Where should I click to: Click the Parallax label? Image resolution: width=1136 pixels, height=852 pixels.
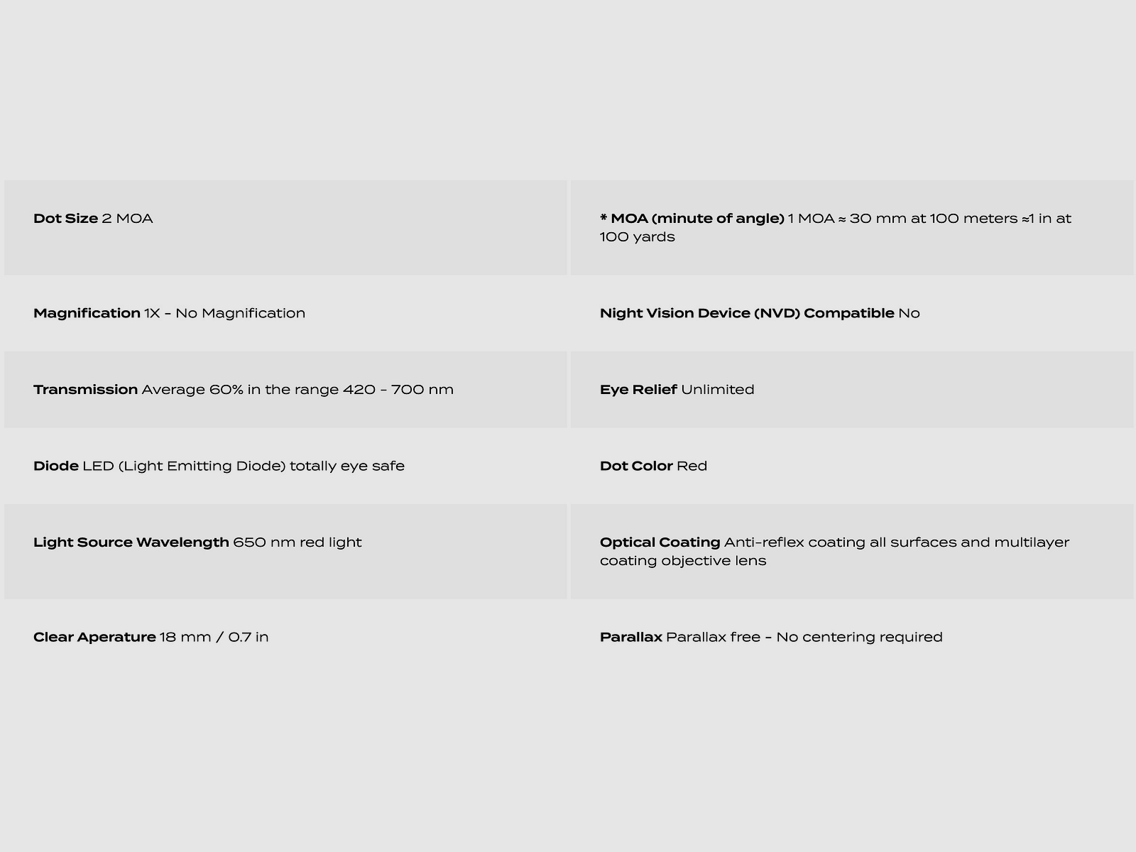click(x=631, y=638)
